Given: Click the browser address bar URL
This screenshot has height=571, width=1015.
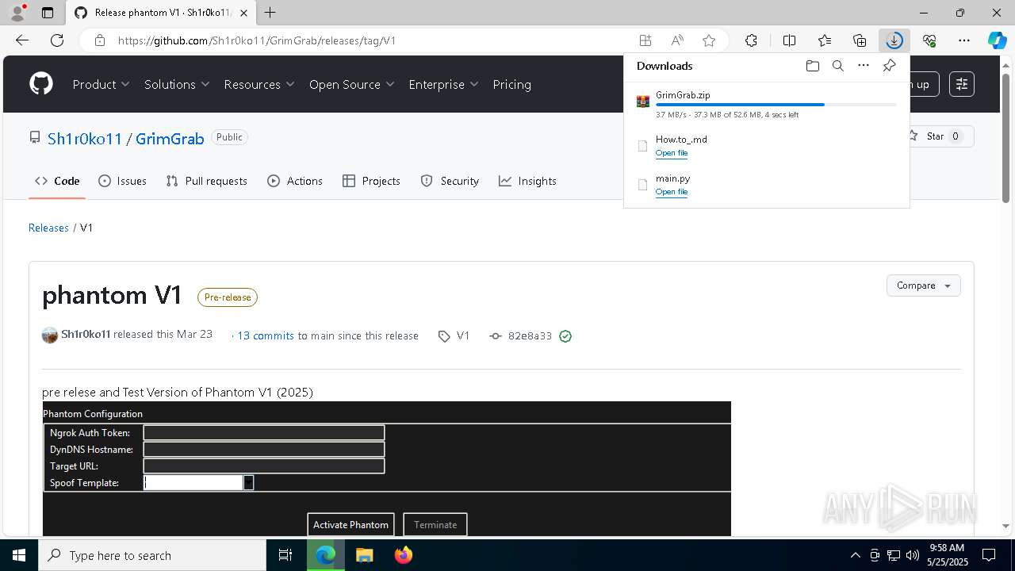Looking at the screenshot, I should [257, 40].
